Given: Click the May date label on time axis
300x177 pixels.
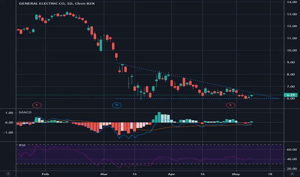Looking at the screenshot, I should 236,174.
